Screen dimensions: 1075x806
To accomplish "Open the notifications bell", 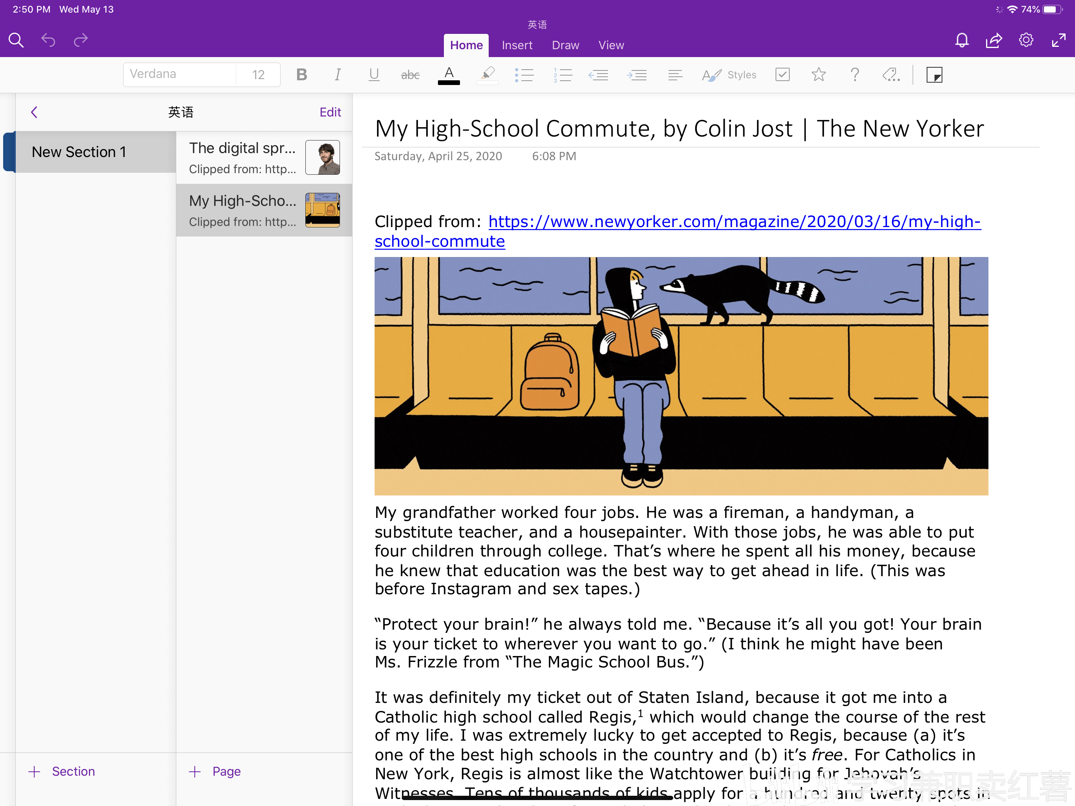I will (962, 40).
